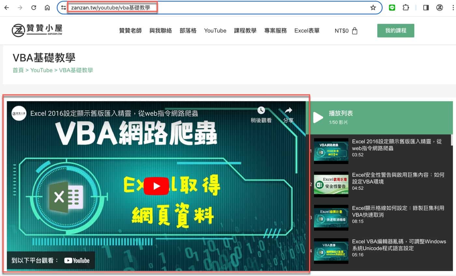Open the Excel表單 menu item
Viewport: 456px width, 276px height.
307,31
